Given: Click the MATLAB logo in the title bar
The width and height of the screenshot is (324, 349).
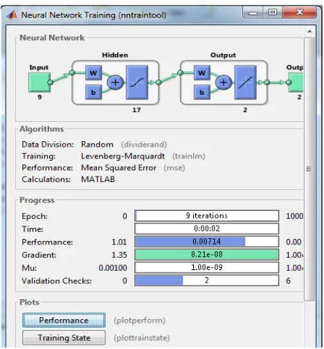Looking at the screenshot, I should 12,15.
